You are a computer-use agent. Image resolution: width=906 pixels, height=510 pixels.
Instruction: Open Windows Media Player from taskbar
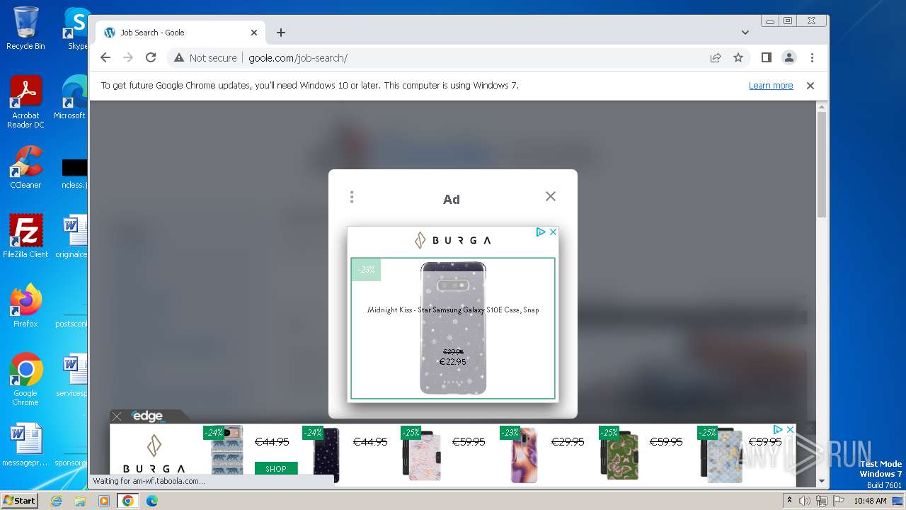[x=104, y=501]
